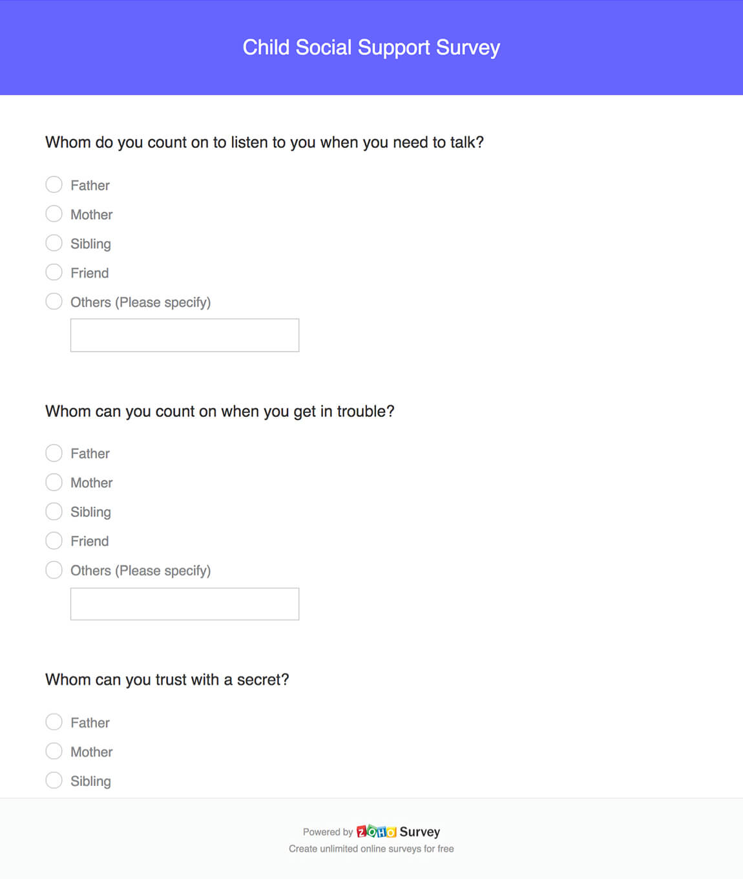
Task: Pick Friend as who listens to you
Action: click(x=54, y=272)
